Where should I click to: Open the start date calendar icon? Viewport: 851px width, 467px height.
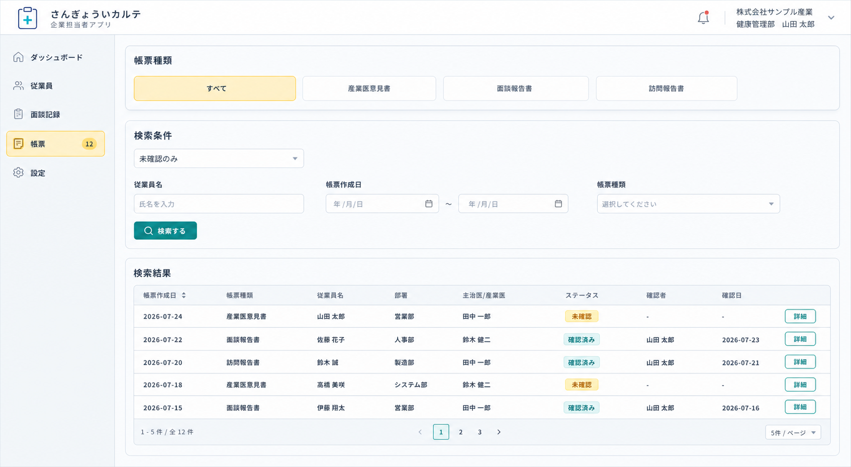[x=429, y=204]
